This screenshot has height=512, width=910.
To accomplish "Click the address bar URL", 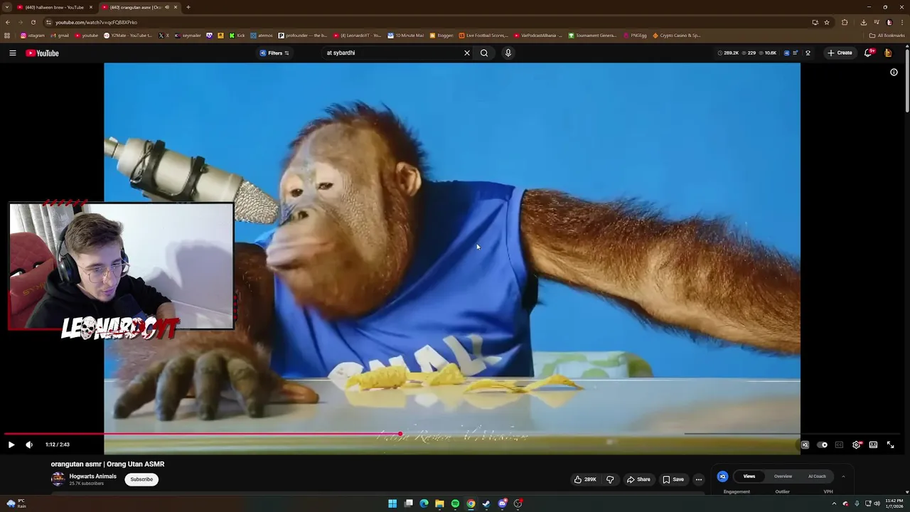I will click(97, 22).
